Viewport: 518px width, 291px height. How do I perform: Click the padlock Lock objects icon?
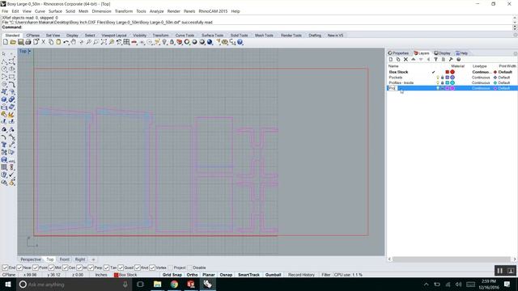click(x=172, y=42)
